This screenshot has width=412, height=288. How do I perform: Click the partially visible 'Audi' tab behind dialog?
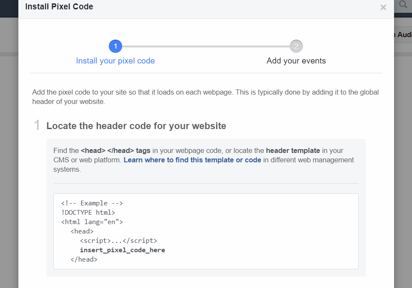pos(403,35)
